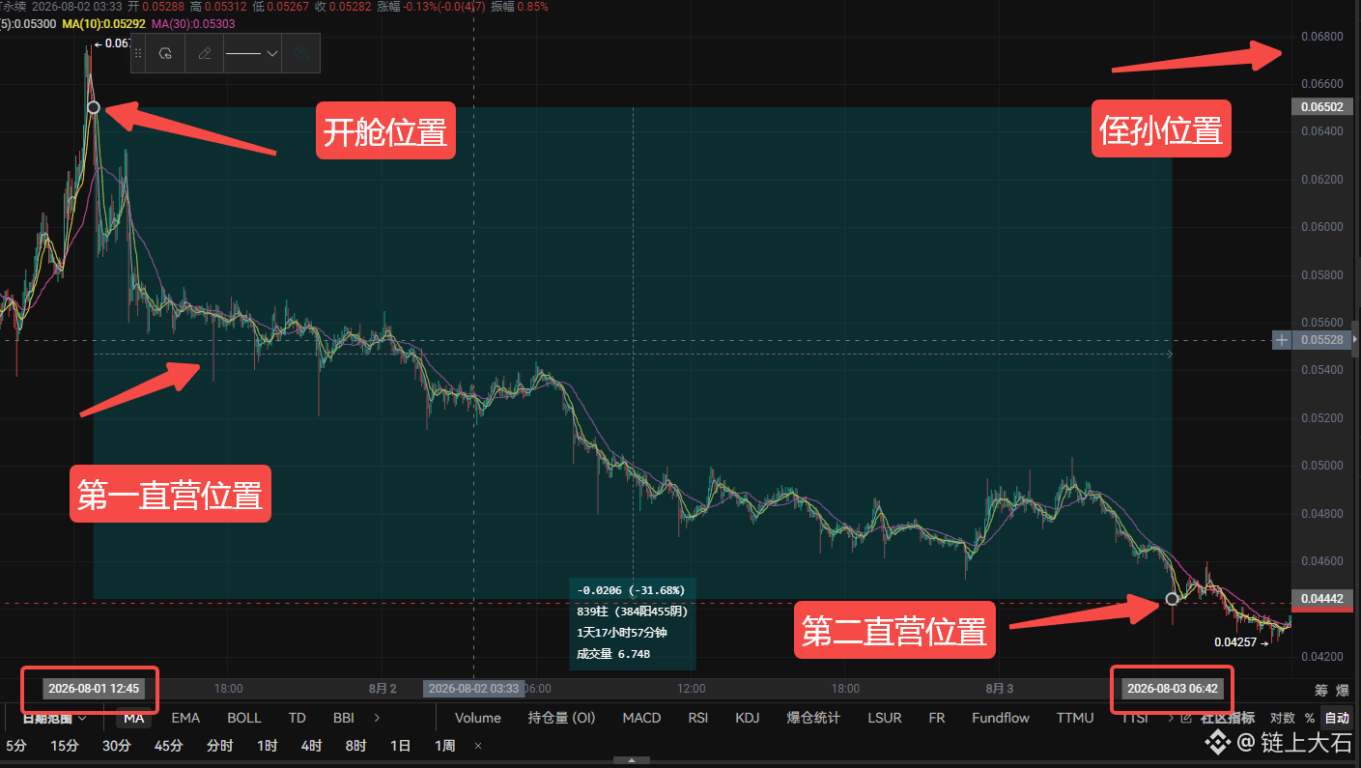Toggle the FR funding rate indicator
This screenshot has height=768, width=1361.
(x=937, y=718)
